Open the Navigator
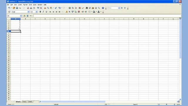The height and width of the screenshot is (106, 188). tap(90, 8)
